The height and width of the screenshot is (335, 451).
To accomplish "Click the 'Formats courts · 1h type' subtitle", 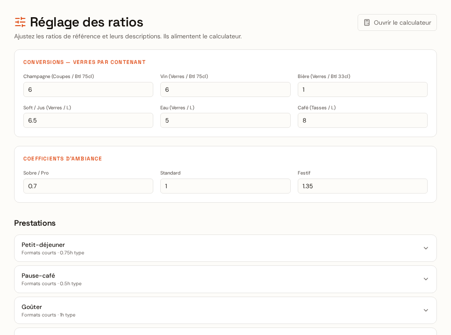I will click(x=48, y=315).
